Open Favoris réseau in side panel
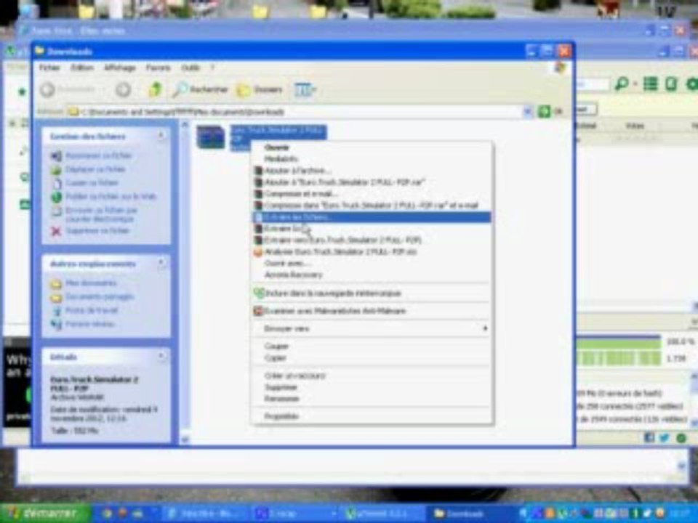The image size is (698, 523). [89, 324]
